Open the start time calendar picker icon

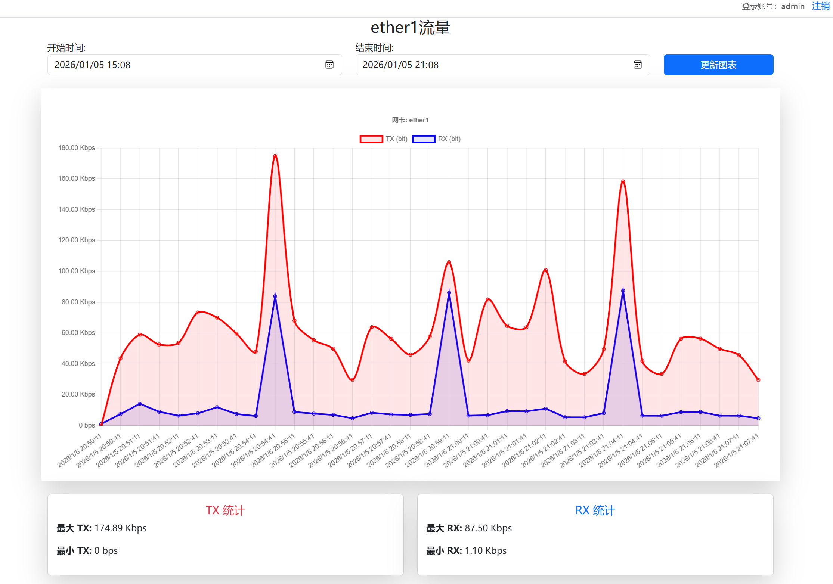click(x=329, y=65)
